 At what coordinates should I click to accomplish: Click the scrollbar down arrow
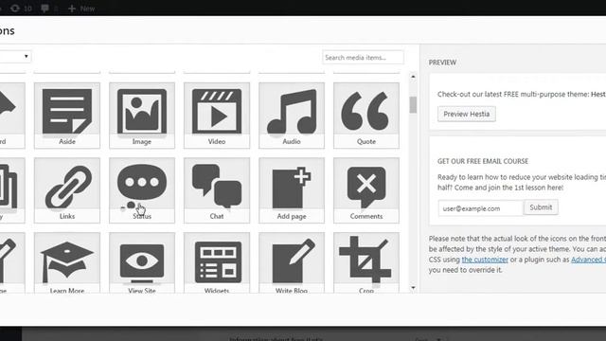[x=413, y=288]
